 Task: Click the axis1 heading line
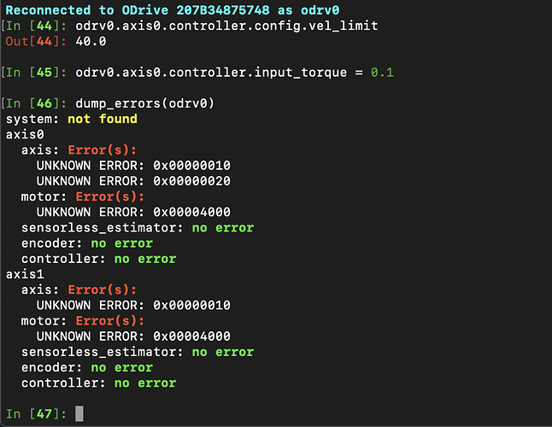[x=25, y=274]
